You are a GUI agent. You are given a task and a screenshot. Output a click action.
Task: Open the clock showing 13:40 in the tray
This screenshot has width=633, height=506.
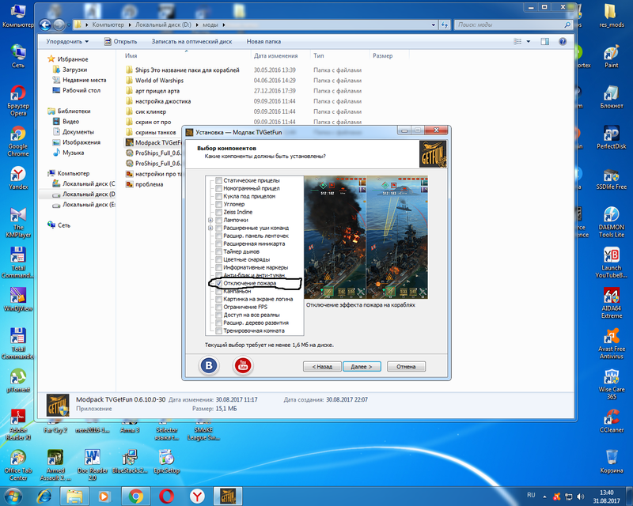click(x=606, y=497)
